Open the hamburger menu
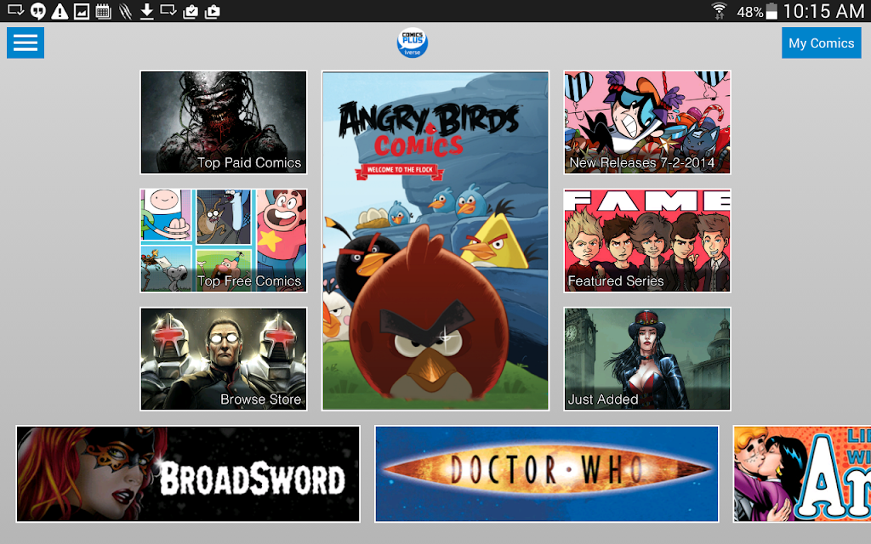The image size is (871, 544). 26,42
